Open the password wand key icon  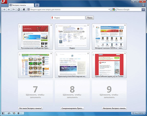pyautogui.click(x=14, y=9)
